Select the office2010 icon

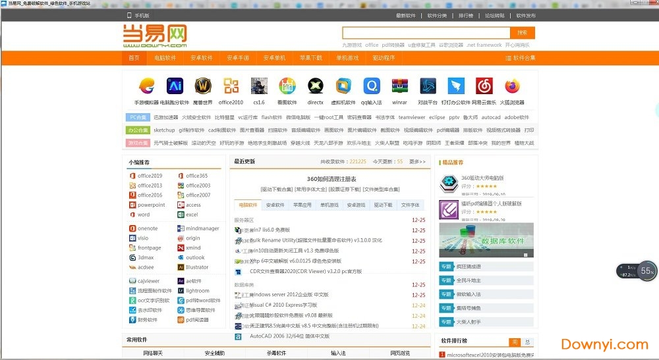(231, 86)
